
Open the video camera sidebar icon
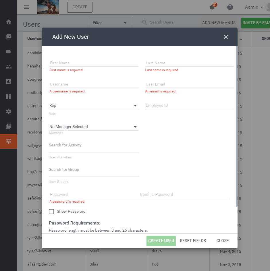(9, 52)
